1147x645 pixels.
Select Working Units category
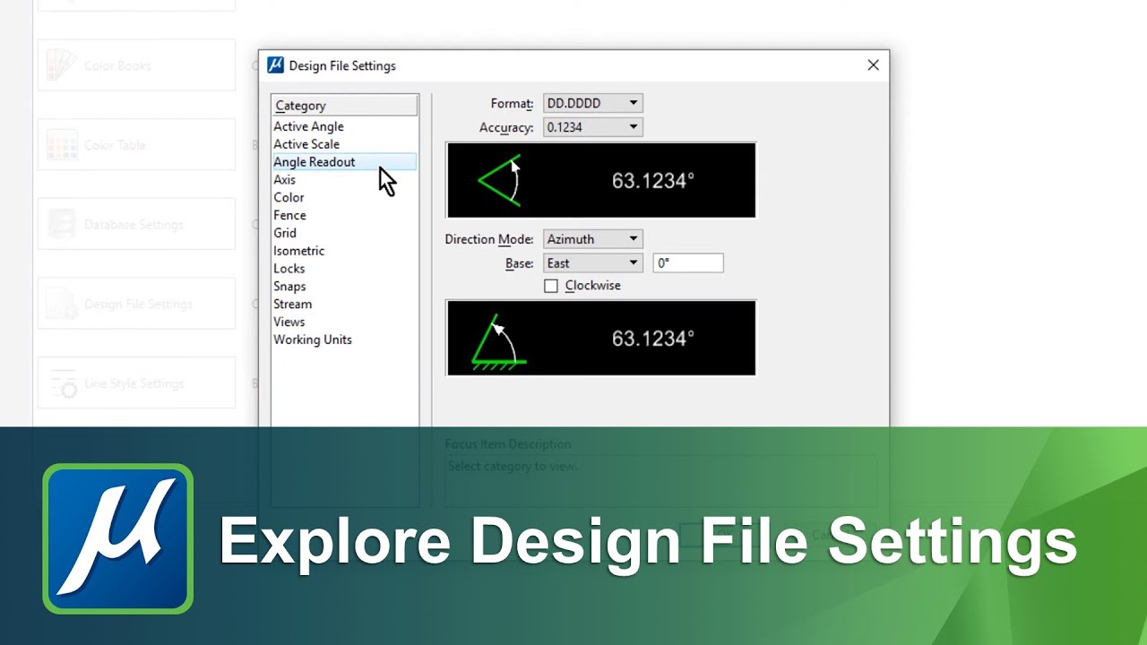[344, 340]
